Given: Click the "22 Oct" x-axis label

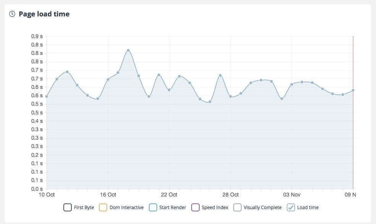Looking at the screenshot, I should 169,195.
